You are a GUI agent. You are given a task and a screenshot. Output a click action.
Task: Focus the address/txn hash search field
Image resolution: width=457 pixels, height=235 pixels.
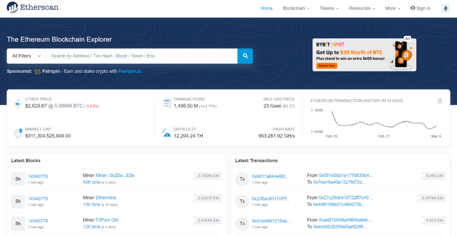pyautogui.click(x=142, y=56)
